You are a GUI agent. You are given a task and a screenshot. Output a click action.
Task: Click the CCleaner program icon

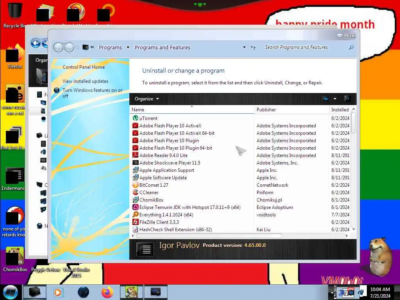(x=135, y=192)
